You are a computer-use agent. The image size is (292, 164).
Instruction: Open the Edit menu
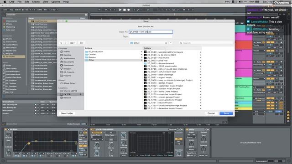pos(26,2)
